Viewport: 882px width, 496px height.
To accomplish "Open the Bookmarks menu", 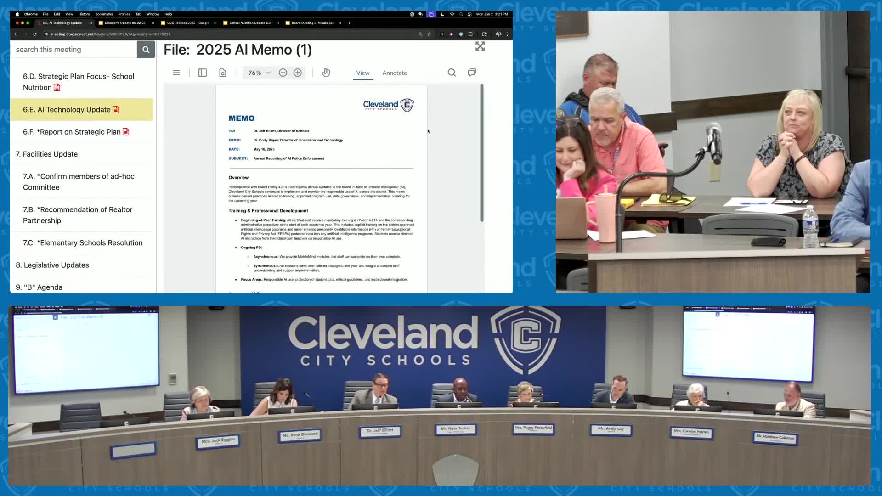I will (x=104, y=14).
